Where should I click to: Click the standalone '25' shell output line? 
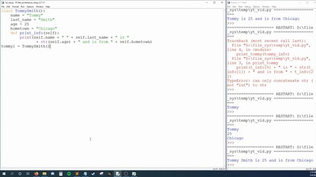coord(229,134)
